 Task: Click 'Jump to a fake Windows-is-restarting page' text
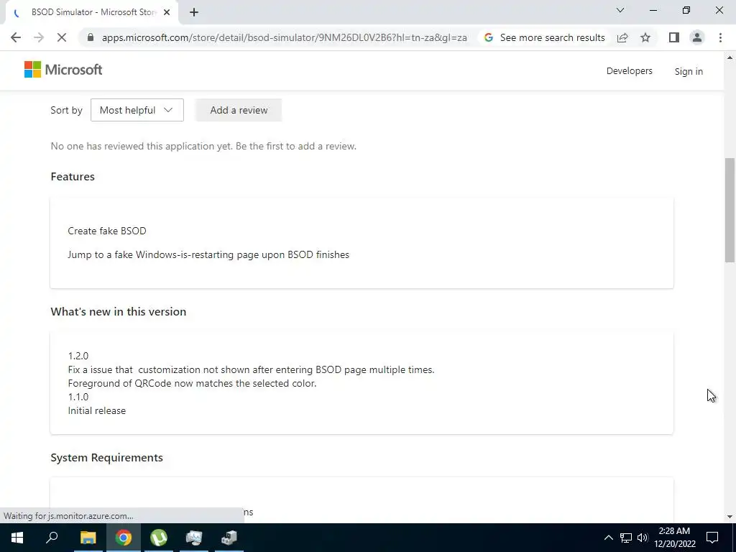(208, 255)
